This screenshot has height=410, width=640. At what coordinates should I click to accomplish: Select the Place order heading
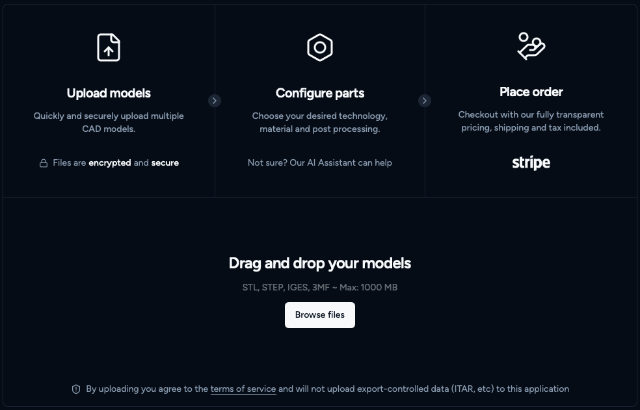(x=531, y=92)
